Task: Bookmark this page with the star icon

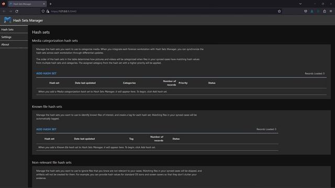Action: click(279, 11)
